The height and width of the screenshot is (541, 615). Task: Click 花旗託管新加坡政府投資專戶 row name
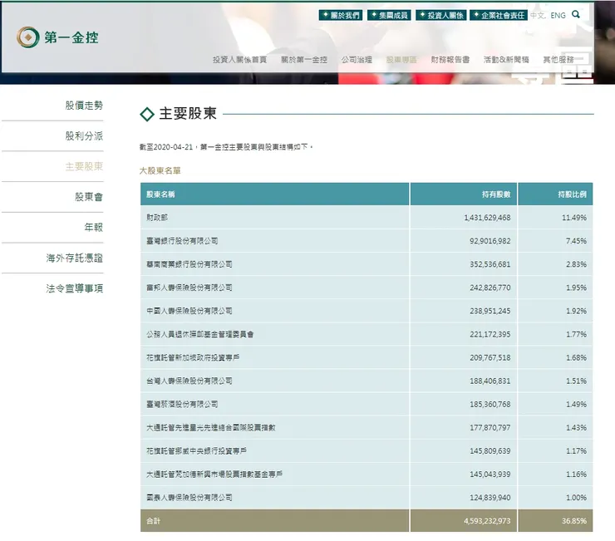(x=193, y=357)
